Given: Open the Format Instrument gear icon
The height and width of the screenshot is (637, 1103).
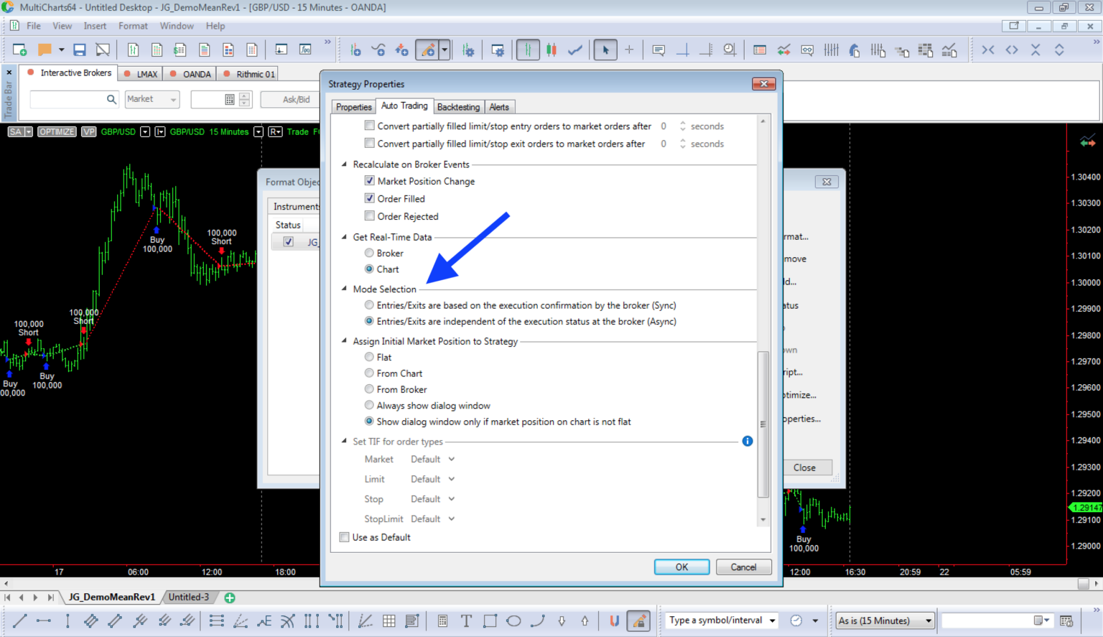Looking at the screenshot, I should (469, 50).
